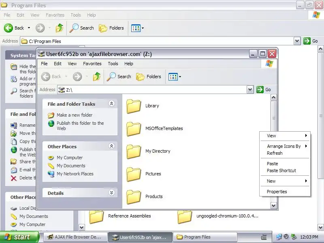Click the Windows start button
The height and width of the screenshot is (243, 324).
tap(19, 237)
